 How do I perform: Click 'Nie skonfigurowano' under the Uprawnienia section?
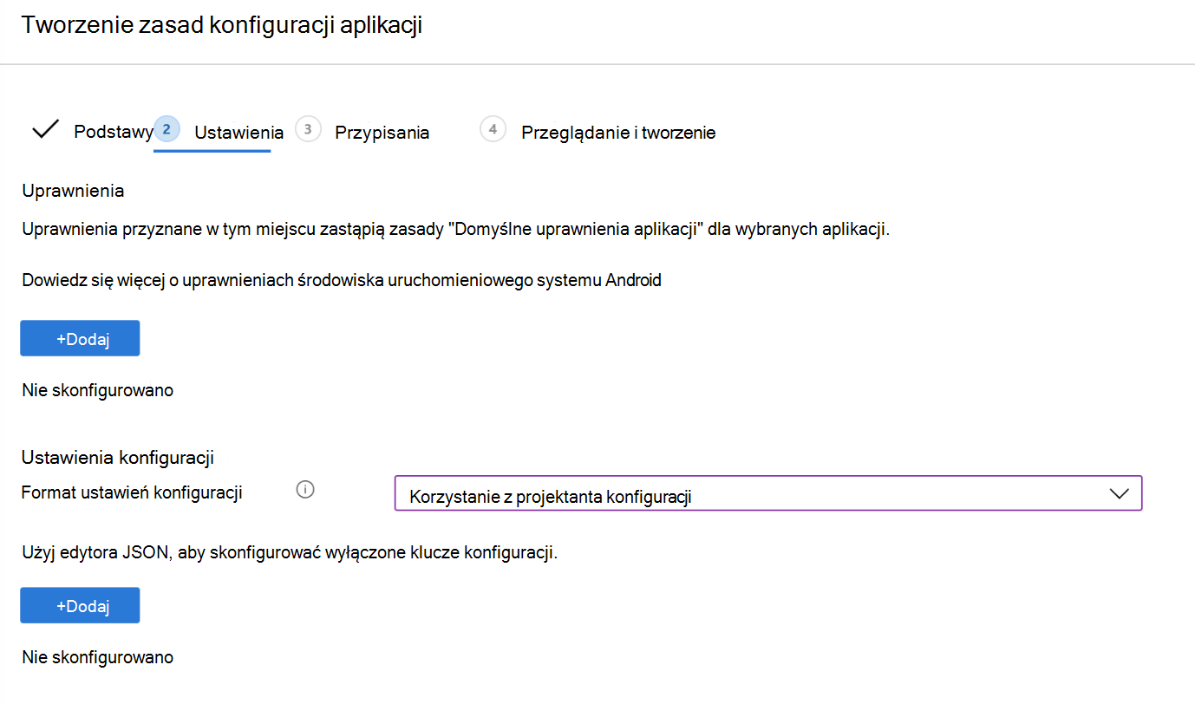tap(97, 390)
